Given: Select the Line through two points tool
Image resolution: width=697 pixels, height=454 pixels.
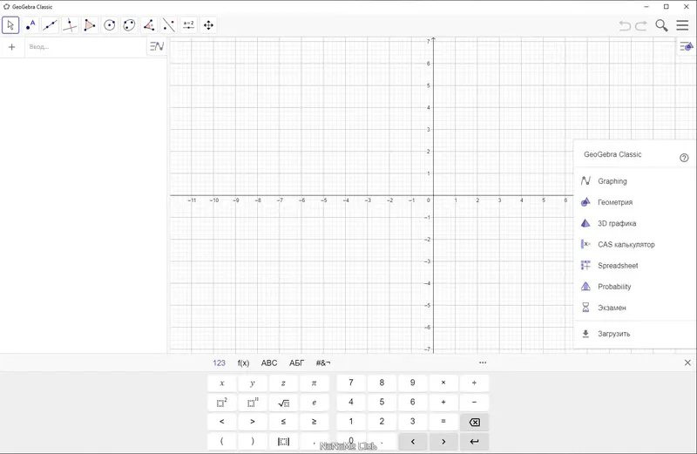Looking at the screenshot, I should [x=51, y=25].
